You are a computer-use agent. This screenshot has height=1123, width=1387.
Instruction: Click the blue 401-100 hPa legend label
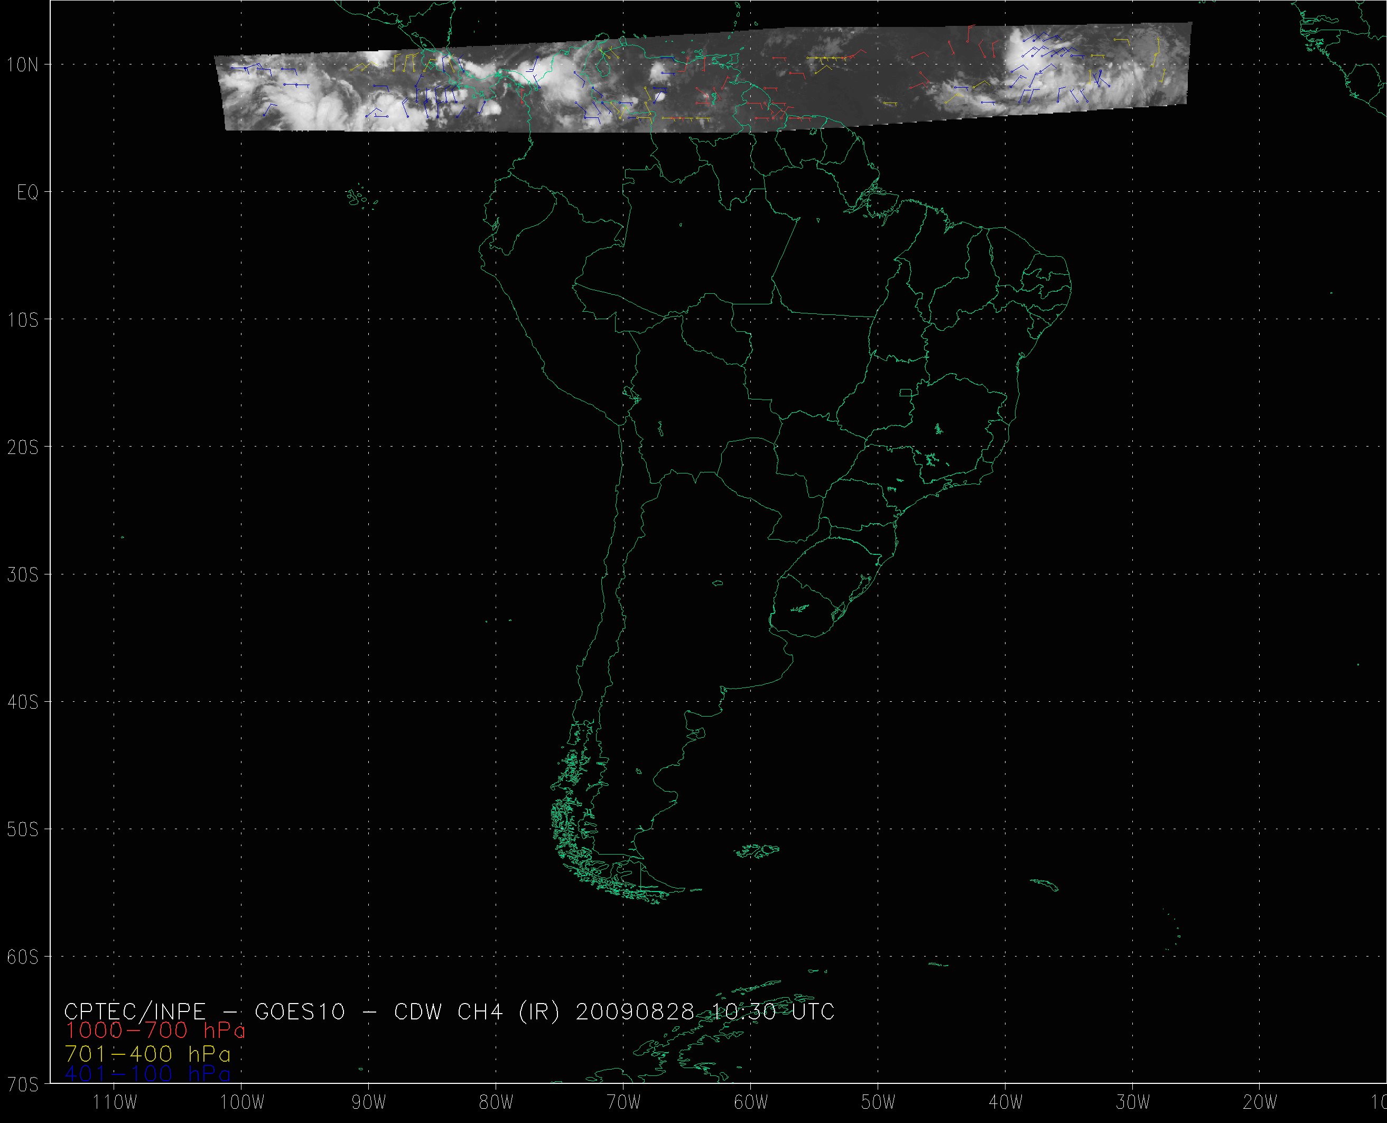tap(147, 1074)
